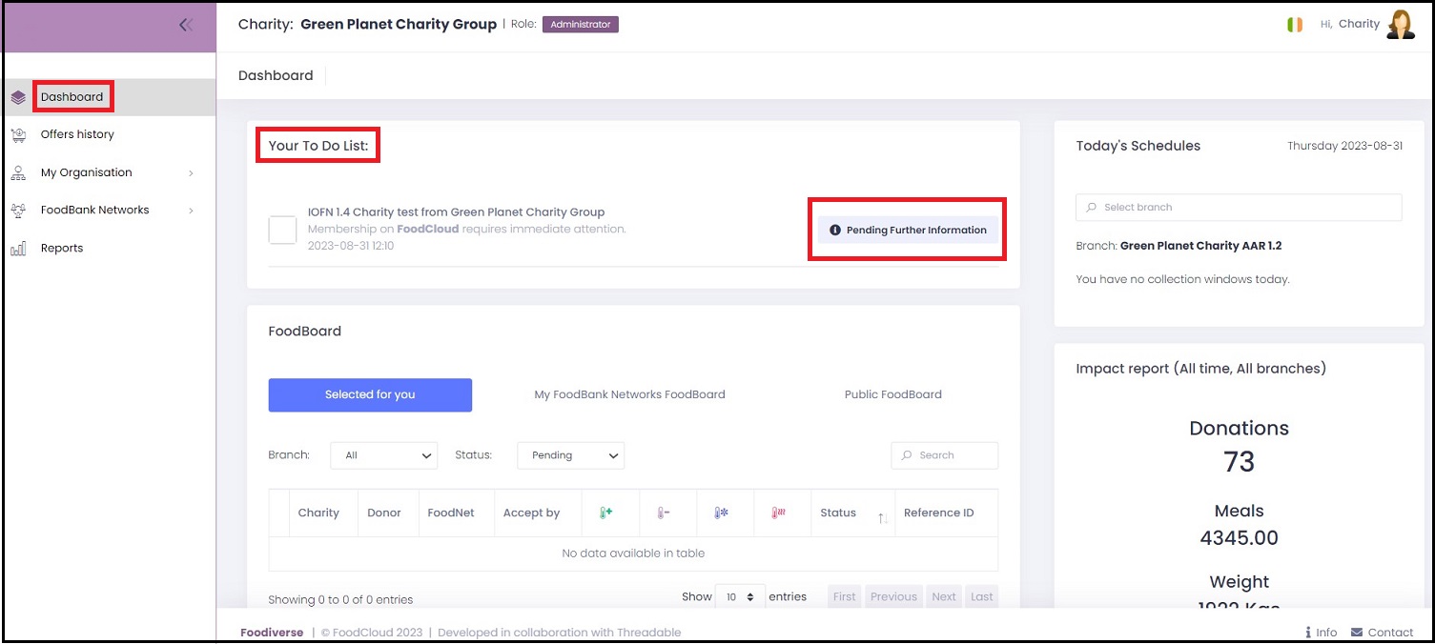Click the blue frozen thermometer column icon

pyautogui.click(x=721, y=513)
